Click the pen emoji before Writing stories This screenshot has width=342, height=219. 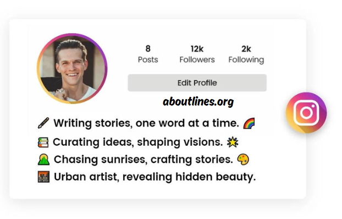(x=43, y=123)
